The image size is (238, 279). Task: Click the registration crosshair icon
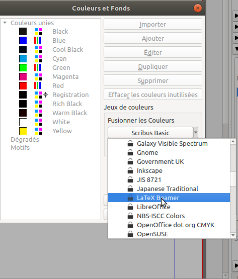(x=46, y=95)
